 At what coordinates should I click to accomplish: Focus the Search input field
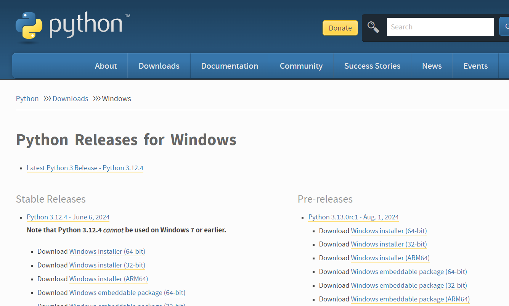pos(440,27)
